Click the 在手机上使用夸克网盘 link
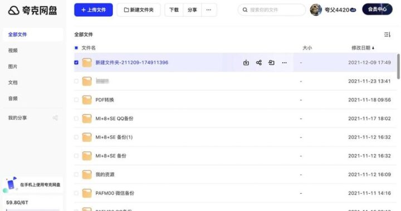Screen dimensions: 401x211 click(x=40, y=185)
